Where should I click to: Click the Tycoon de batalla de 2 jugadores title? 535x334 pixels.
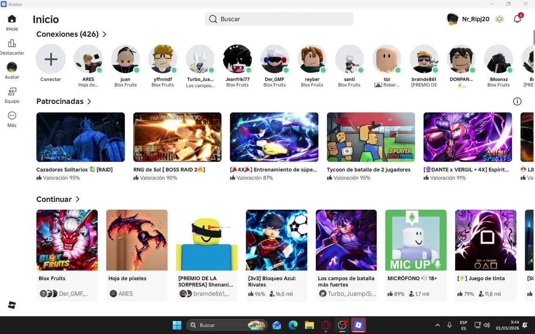pos(368,169)
